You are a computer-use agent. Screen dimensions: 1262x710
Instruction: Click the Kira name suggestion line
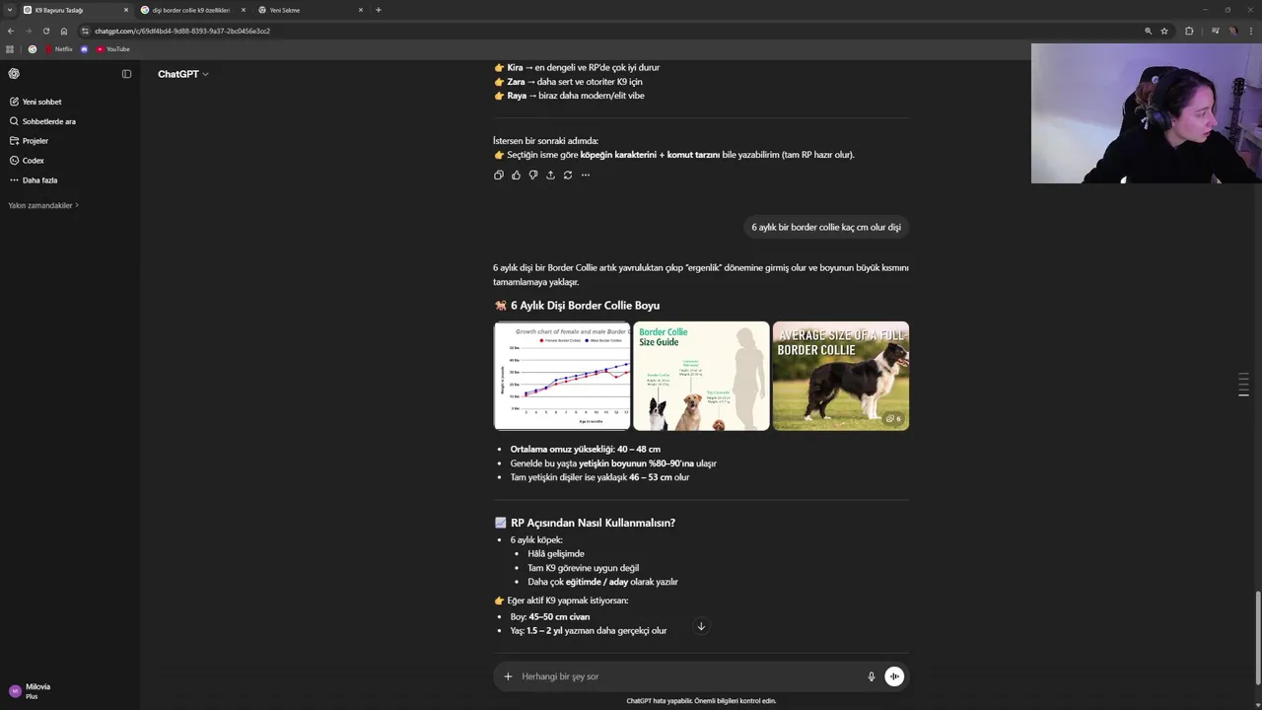[x=577, y=68]
